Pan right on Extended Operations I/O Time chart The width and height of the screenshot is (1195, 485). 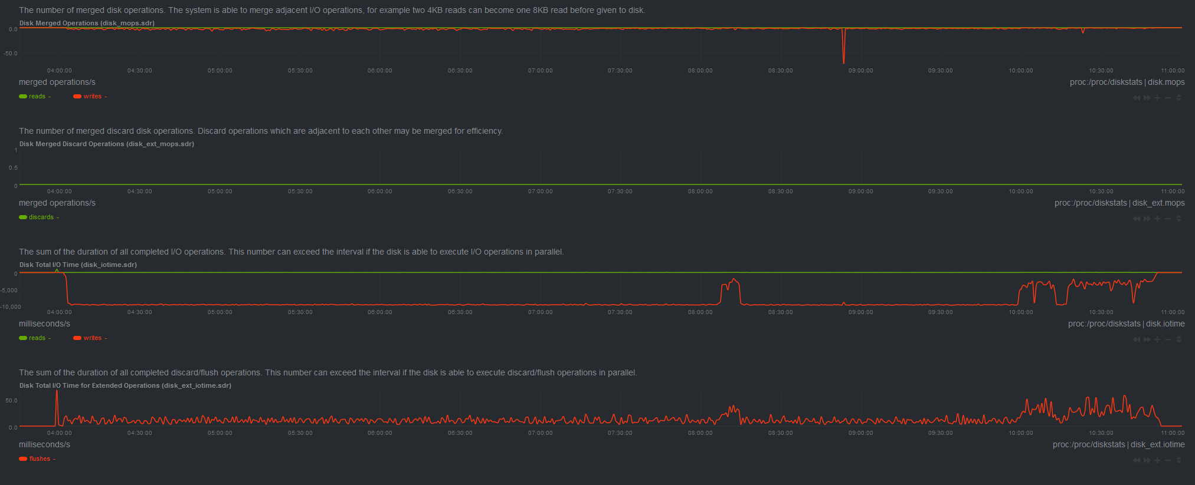1147,460
